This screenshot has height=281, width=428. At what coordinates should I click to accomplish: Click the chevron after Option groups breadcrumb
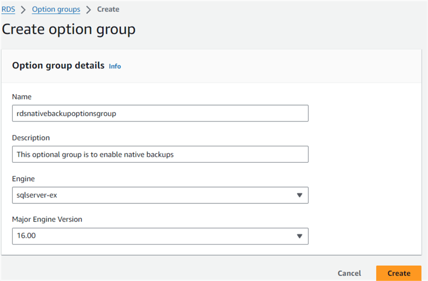[x=88, y=10]
